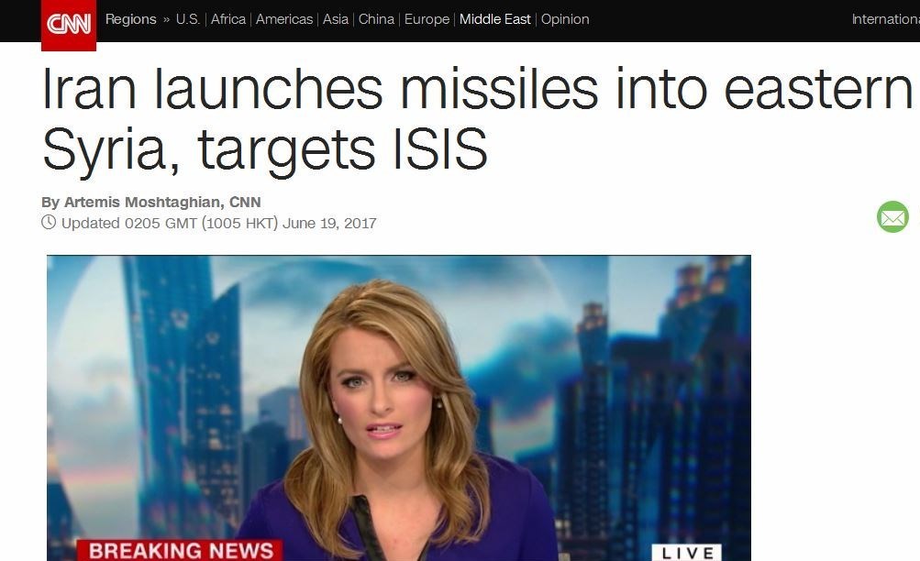
Task: Click the arrows after Regions
Action: coord(166,19)
